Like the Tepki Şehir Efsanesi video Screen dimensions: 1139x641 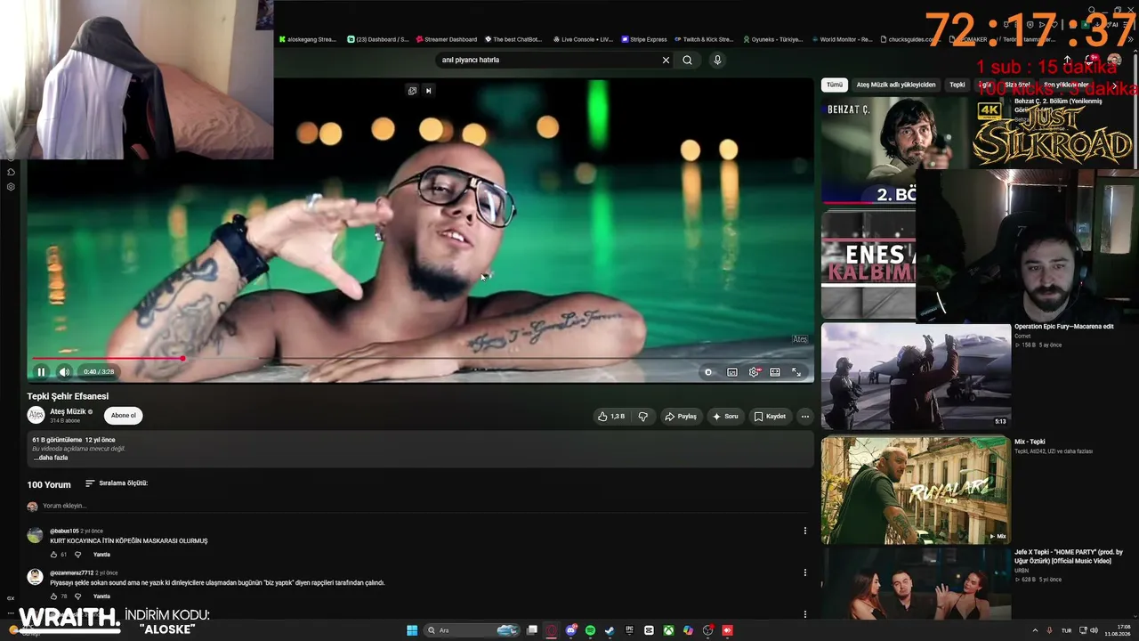click(611, 416)
